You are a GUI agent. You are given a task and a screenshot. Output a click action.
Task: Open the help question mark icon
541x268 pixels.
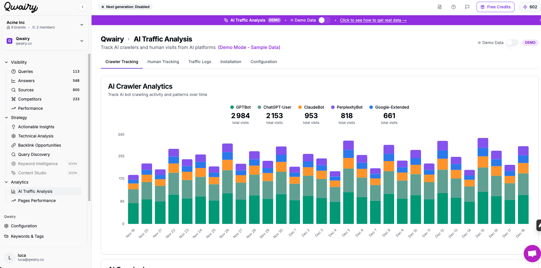click(453, 7)
